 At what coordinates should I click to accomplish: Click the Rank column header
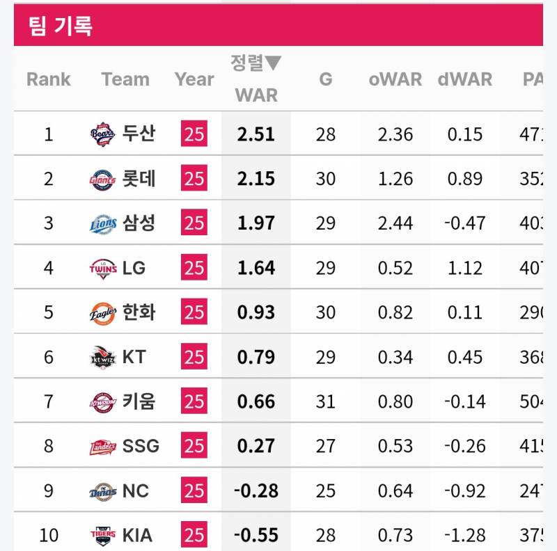coord(48,79)
